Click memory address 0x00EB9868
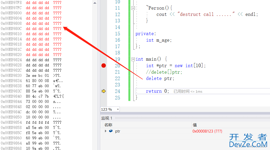 pyautogui.click(x=11, y=148)
